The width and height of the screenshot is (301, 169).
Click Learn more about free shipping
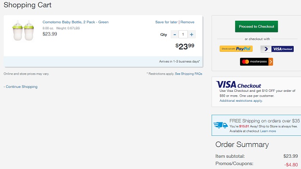[x=268, y=131]
